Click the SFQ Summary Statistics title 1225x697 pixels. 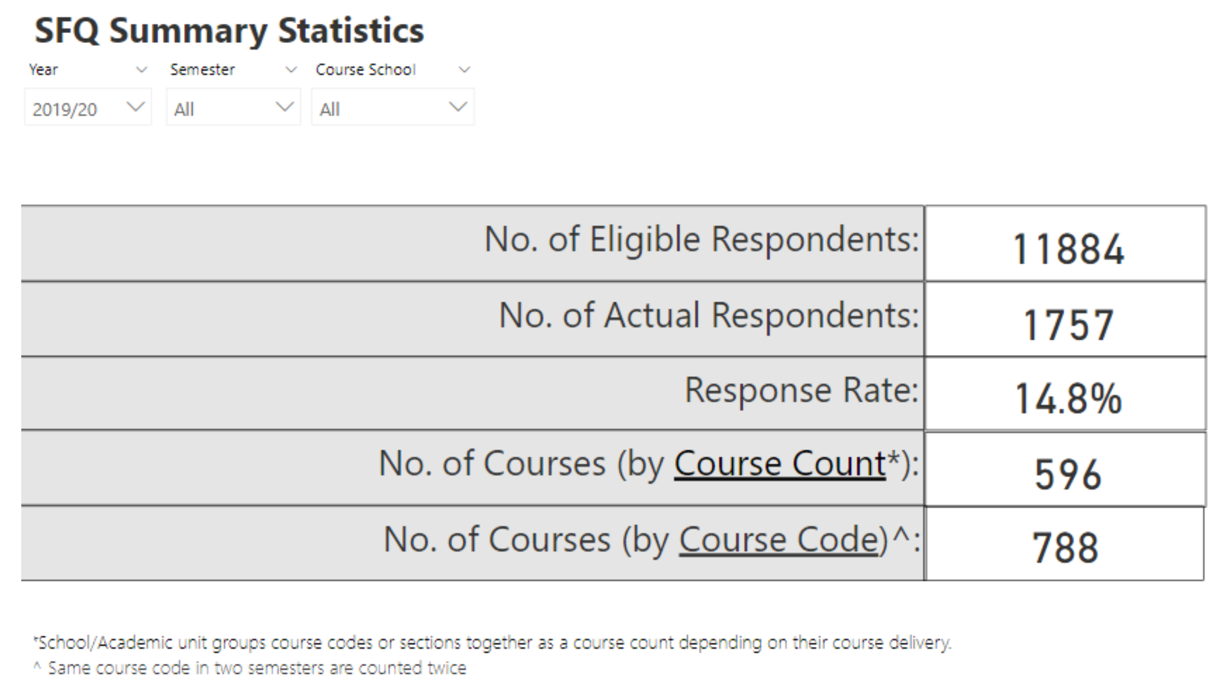point(229,31)
